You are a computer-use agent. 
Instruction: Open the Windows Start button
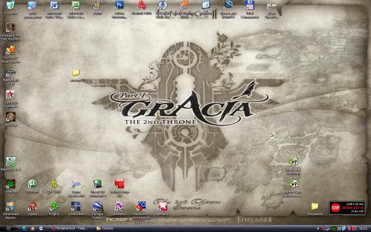coord(9,229)
